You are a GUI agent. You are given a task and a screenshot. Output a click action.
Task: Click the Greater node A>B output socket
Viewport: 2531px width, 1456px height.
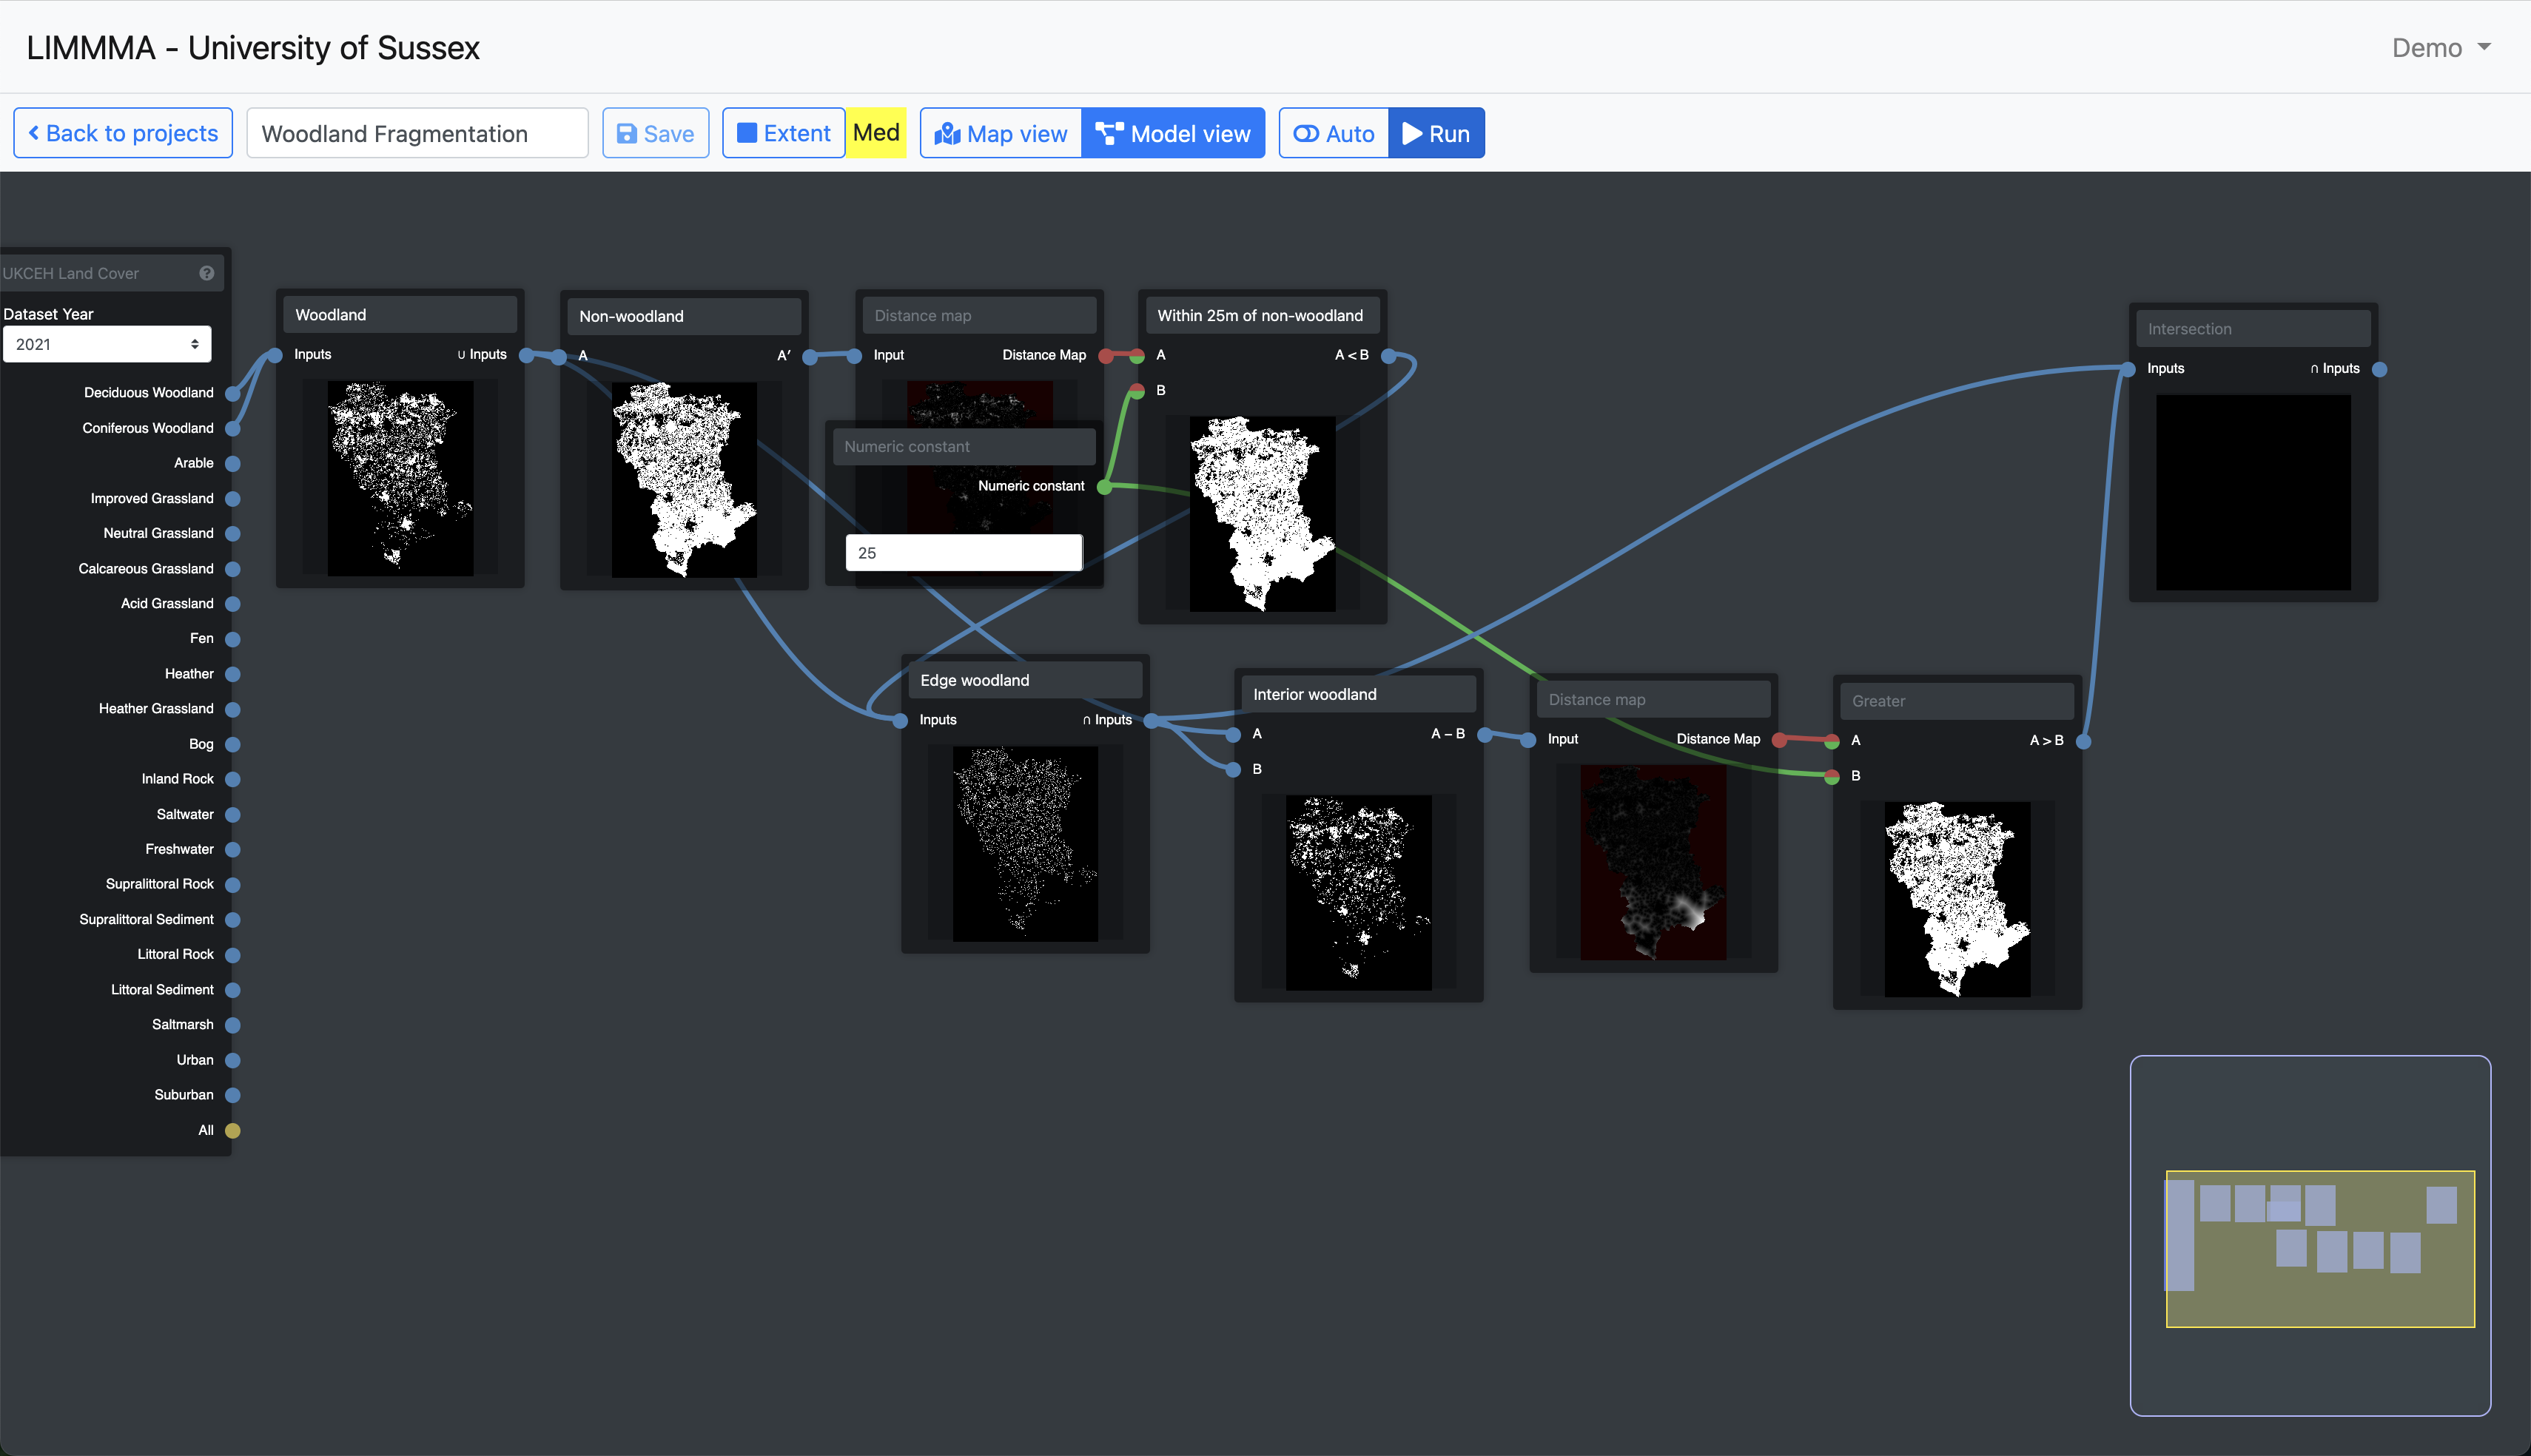2084,741
